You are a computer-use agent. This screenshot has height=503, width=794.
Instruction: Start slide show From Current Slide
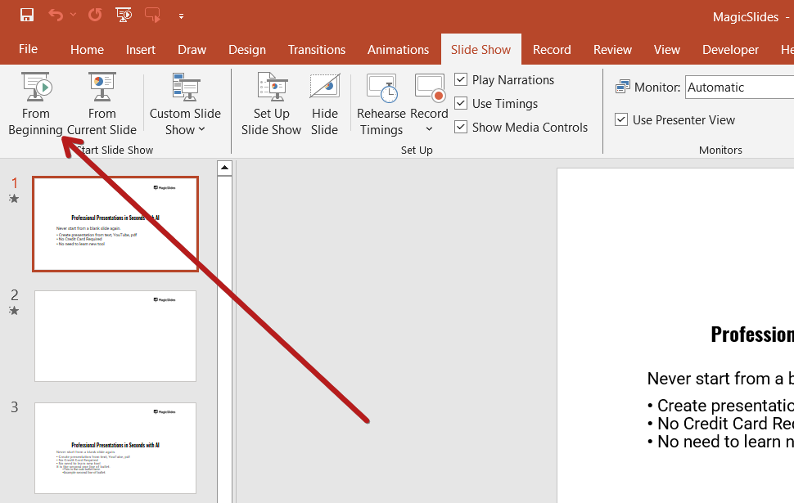pos(102,104)
